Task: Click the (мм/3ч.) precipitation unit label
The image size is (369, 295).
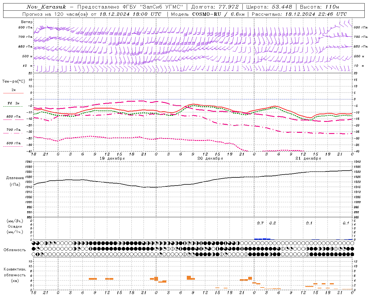Action: [15, 221]
